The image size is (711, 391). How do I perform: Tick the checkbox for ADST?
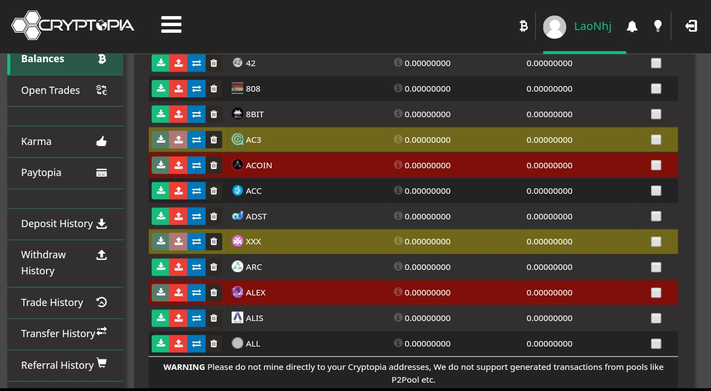point(656,217)
